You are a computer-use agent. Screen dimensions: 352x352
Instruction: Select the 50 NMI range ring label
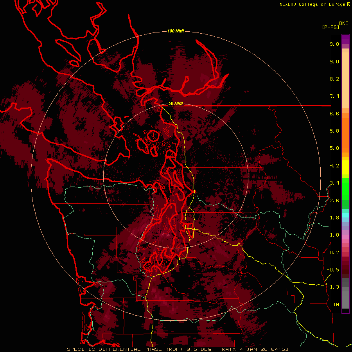pyautogui.click(x=176, y=104)
